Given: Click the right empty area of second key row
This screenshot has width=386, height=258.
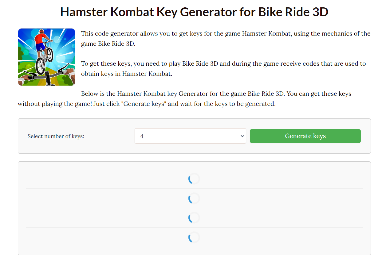Looking at the screenshot, I should (283, 198).
